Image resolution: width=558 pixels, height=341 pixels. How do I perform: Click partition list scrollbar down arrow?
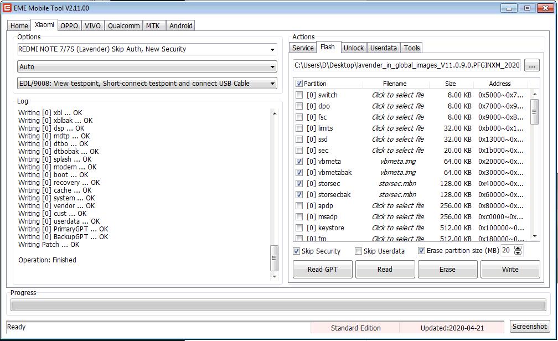coord(535,236)
